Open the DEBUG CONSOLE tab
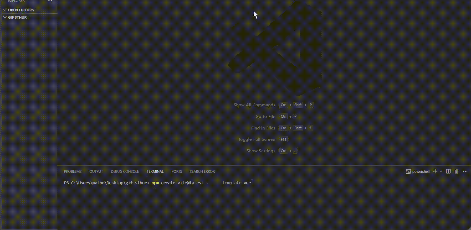Screen dimensions: 471x230 coord(125,171)
